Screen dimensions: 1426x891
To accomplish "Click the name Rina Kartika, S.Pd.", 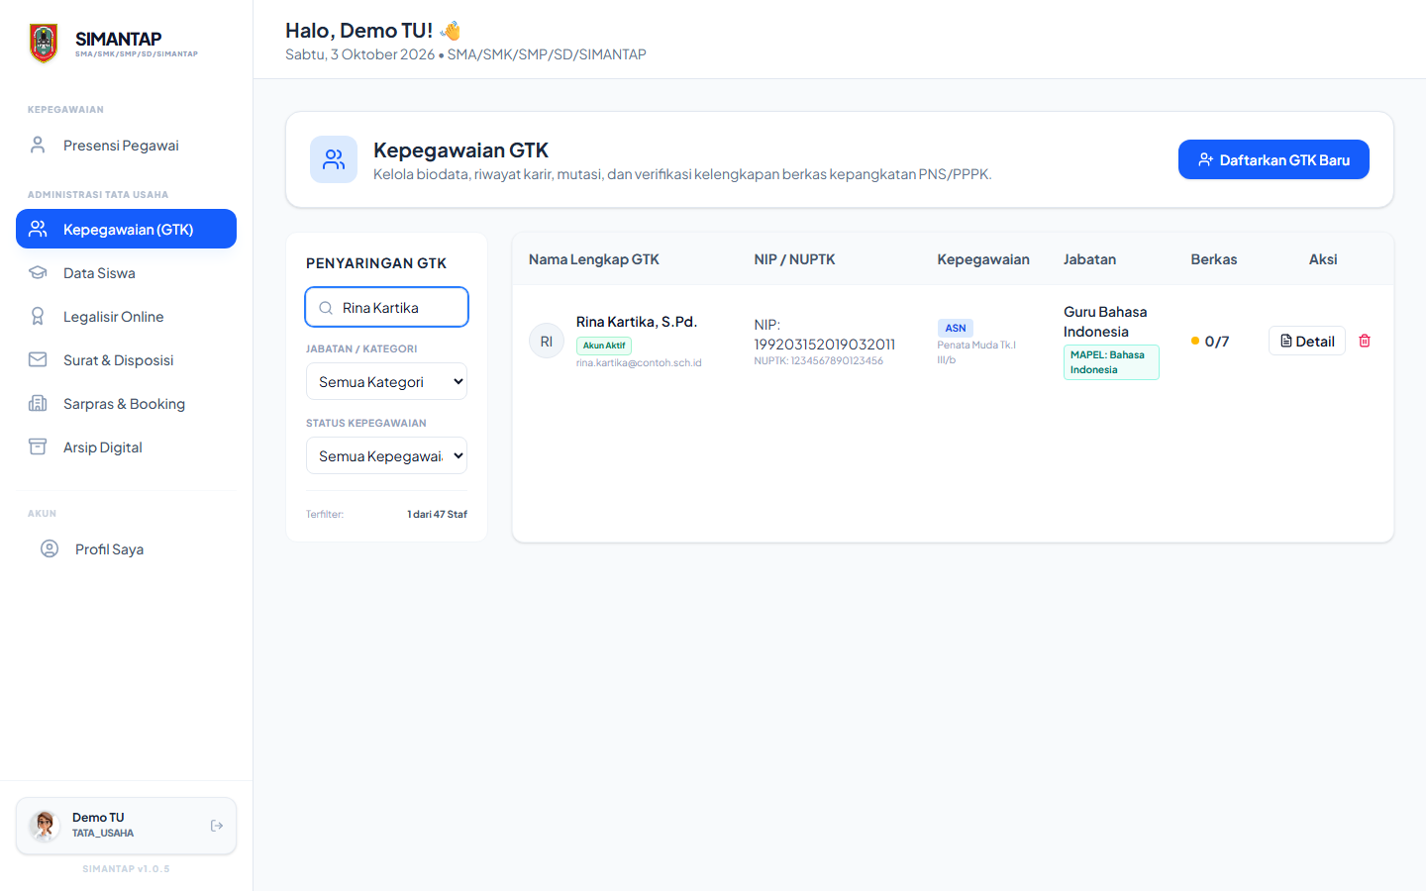I will pyautogui.click(x=637, y=322).
